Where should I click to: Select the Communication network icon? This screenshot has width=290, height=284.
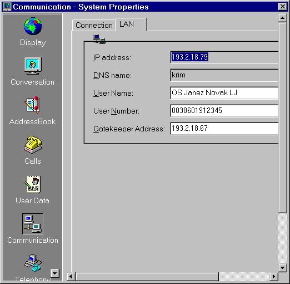33,224
